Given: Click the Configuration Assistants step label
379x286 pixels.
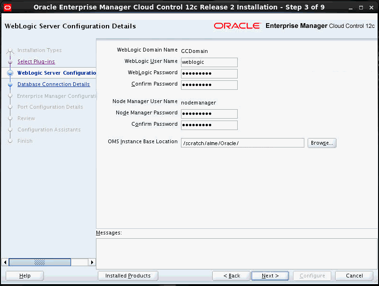Looking at the screenshot, I should click(49, 130).
